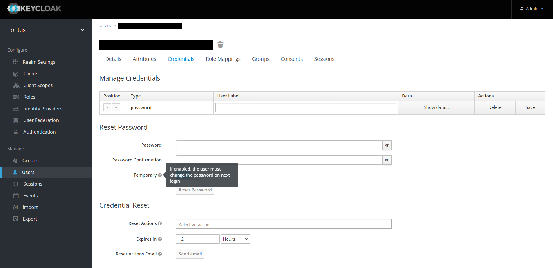Save the password credential label
This screenshot has height=268, width=553.
[x=530, y=107]
